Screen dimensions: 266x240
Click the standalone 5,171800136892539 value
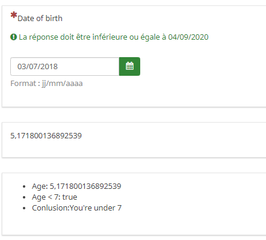click(46, 136)
